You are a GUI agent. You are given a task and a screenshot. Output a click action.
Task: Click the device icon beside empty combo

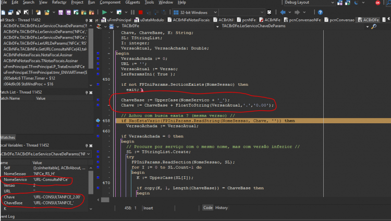click(x=269, y=12)
